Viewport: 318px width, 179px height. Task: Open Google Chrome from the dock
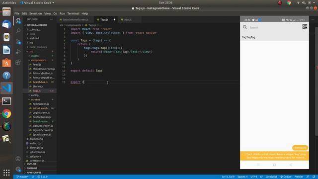tap(6, 114)
